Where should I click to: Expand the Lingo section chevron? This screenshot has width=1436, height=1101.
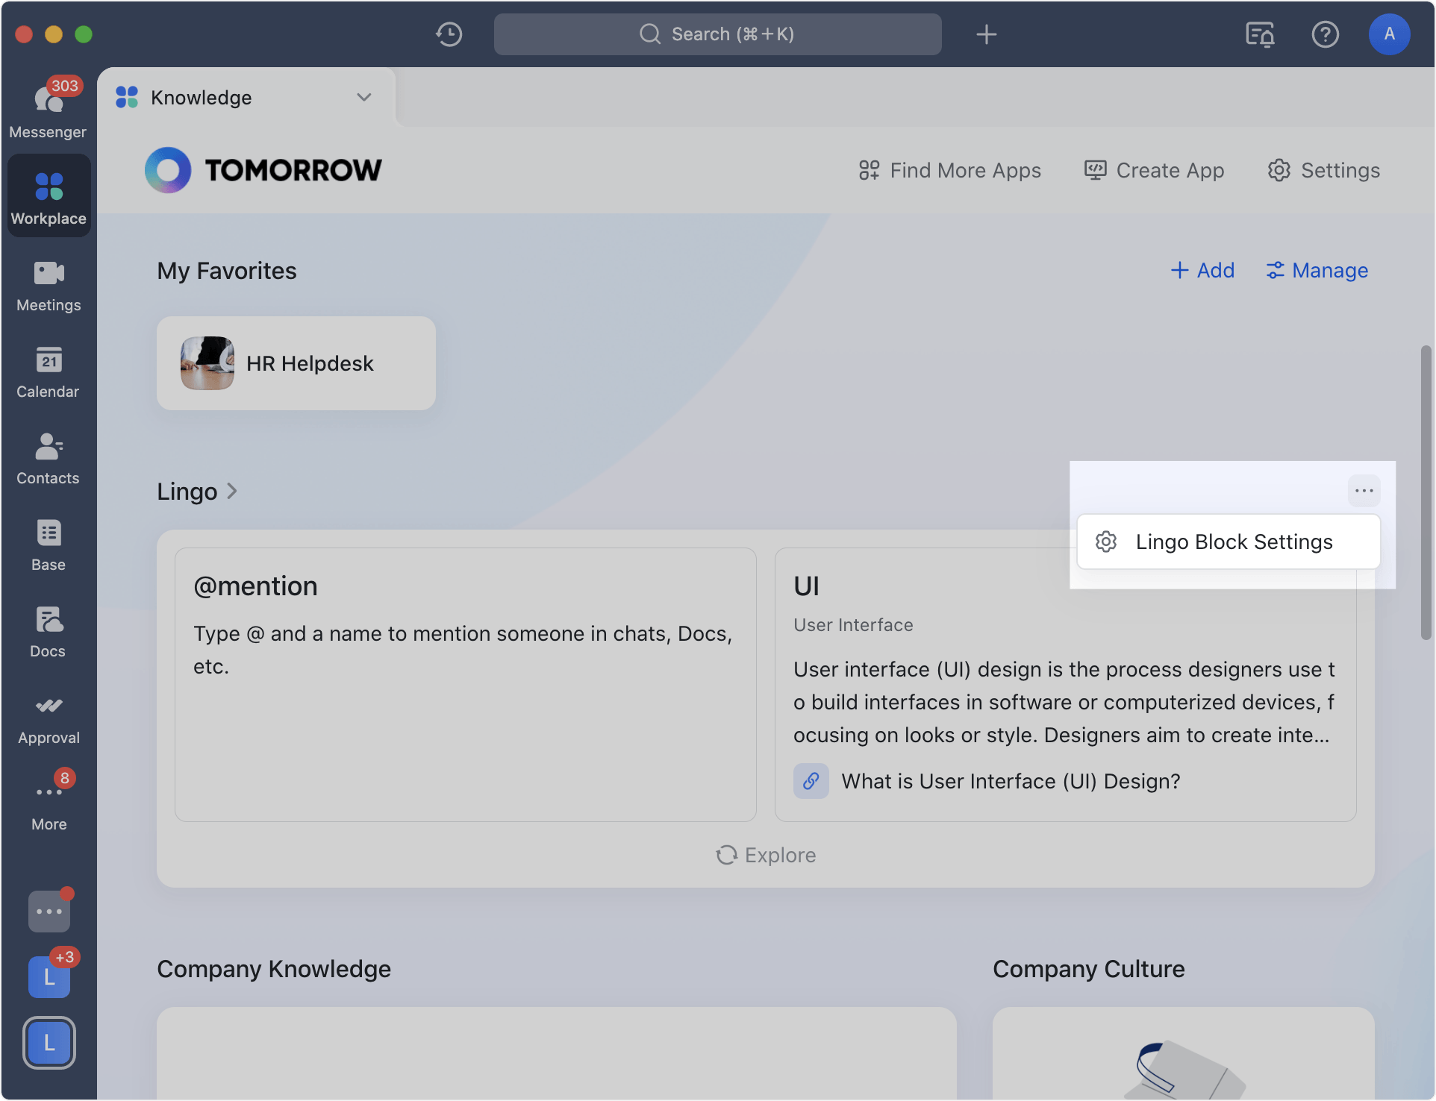click(x=232, y=491)
